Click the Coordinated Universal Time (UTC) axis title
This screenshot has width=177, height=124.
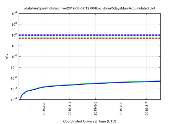pyautogui.click(x=90, y=122)
